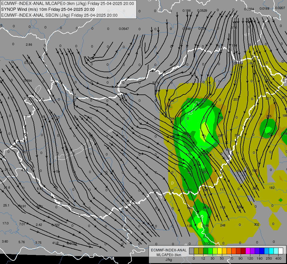Click legend scale value 250
This screenshot has height=264, width=287.
pyautogui.click(x=269, y=258)
